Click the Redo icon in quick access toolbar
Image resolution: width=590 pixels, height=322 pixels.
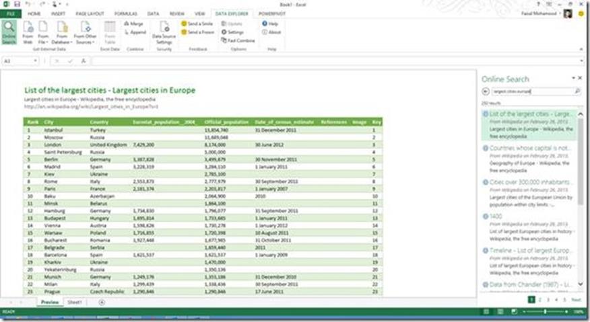42,4
